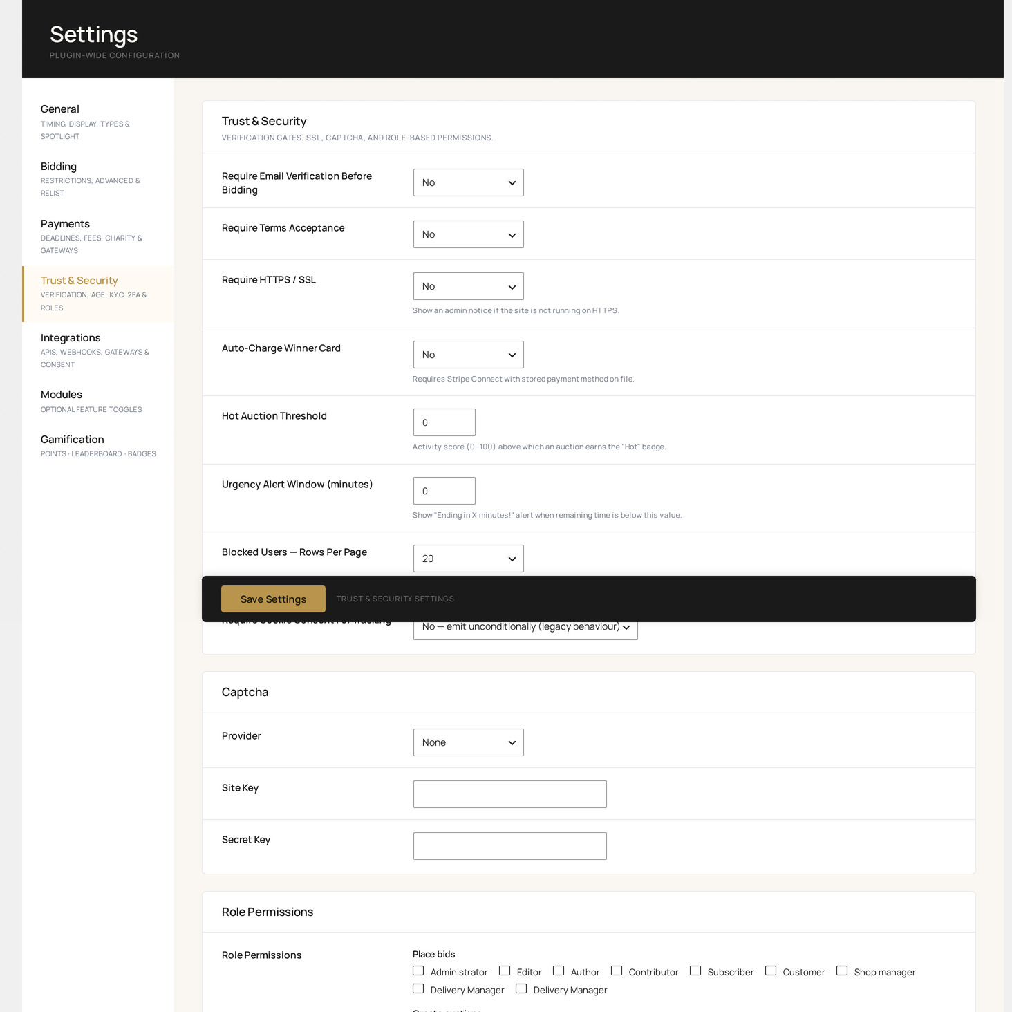1012x1012 pixels.
Task: Click the 'Activity score (0–100)' helper text
Action: pyautogui.click(x=539, y=447)
